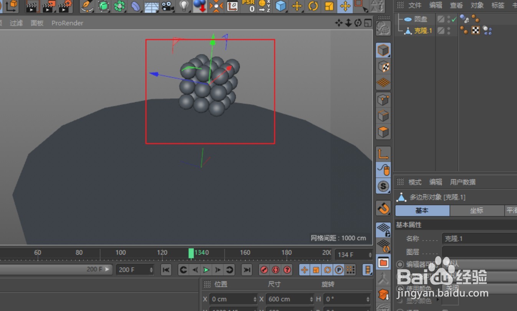Open the 文件 menu in object manager
The width and height of the screenshot is (517, 311).
pyautogui.click(x=415, y=5)
